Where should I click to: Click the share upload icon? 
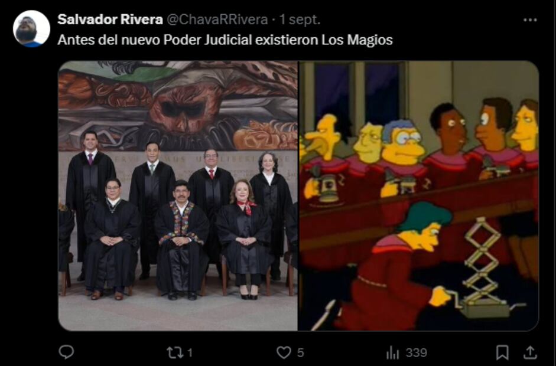tap(530, 352)
